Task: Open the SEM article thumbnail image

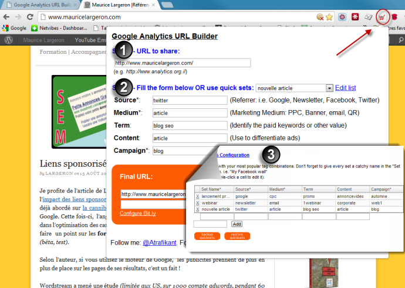Action: coord(79,112)
